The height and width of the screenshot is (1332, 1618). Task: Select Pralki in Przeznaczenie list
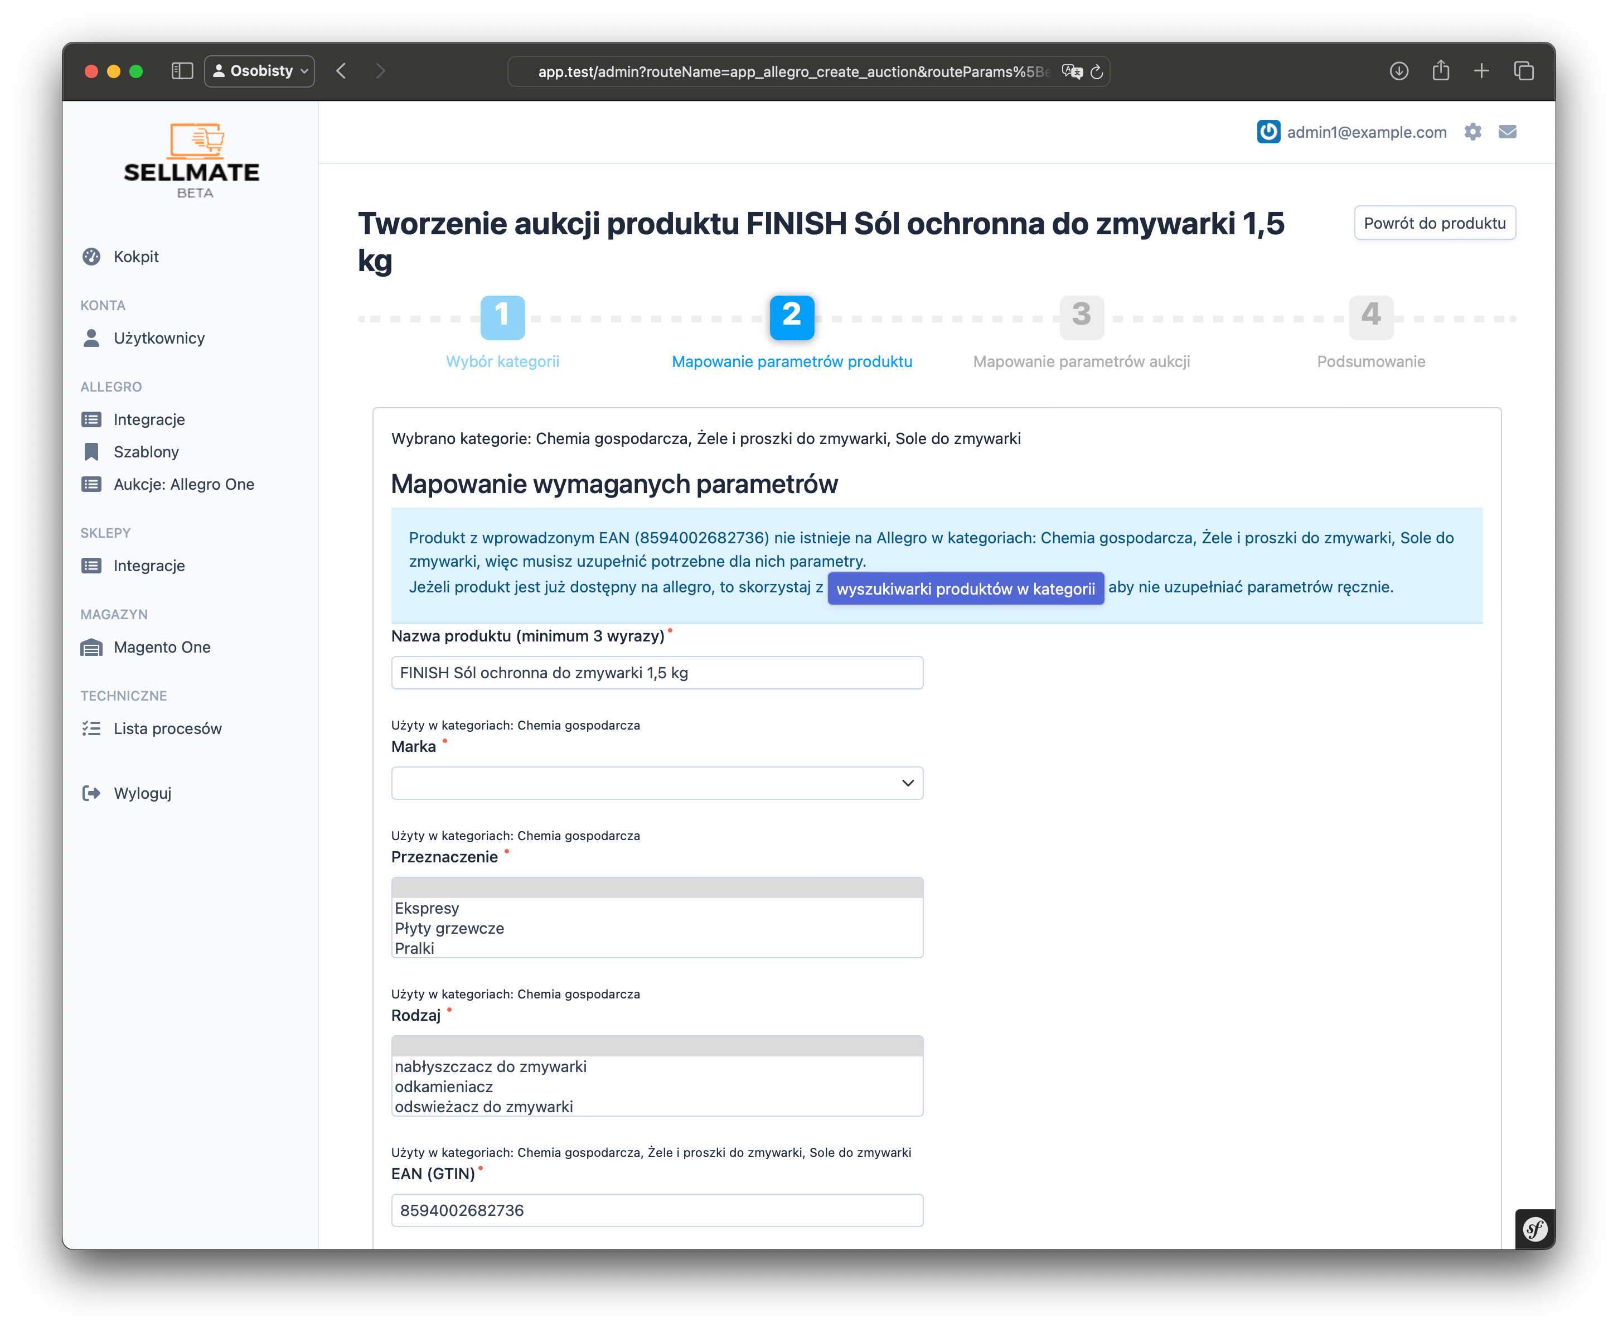(x=656, y=948)
